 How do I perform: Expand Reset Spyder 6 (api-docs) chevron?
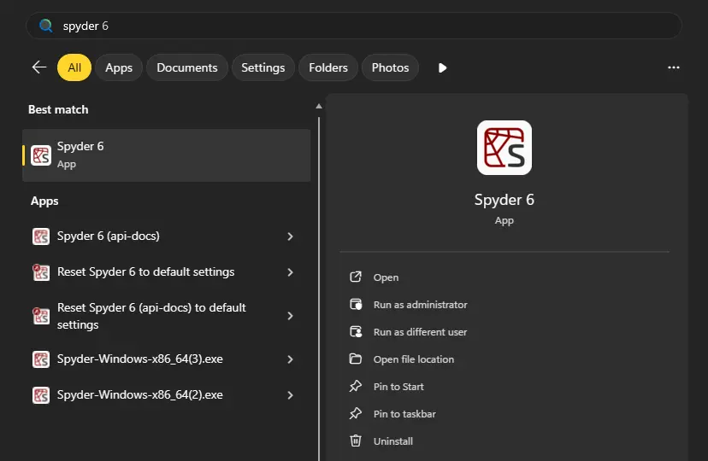click(291, 317)
